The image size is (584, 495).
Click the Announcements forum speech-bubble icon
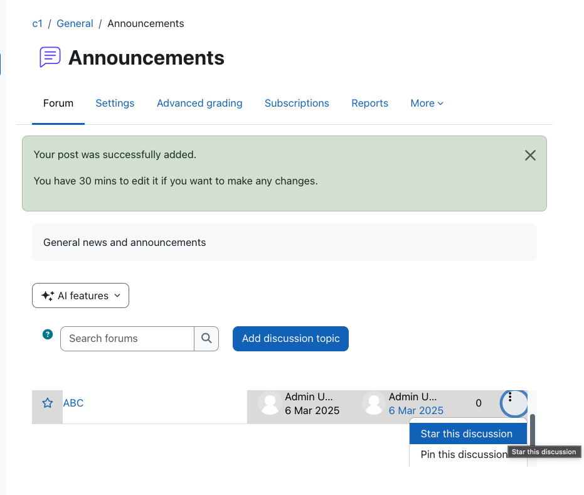point(50,57)
